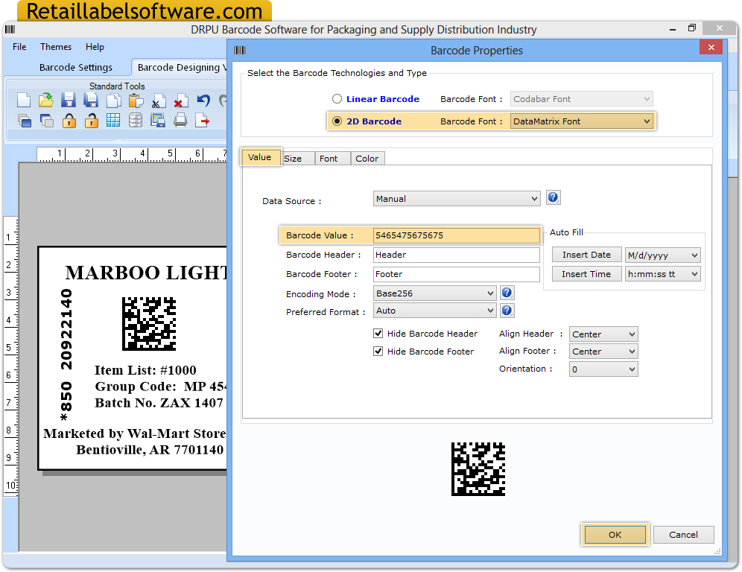Open help for Preferred Format
The width and height of the screenshot is (742, 572).
[507, 311]
